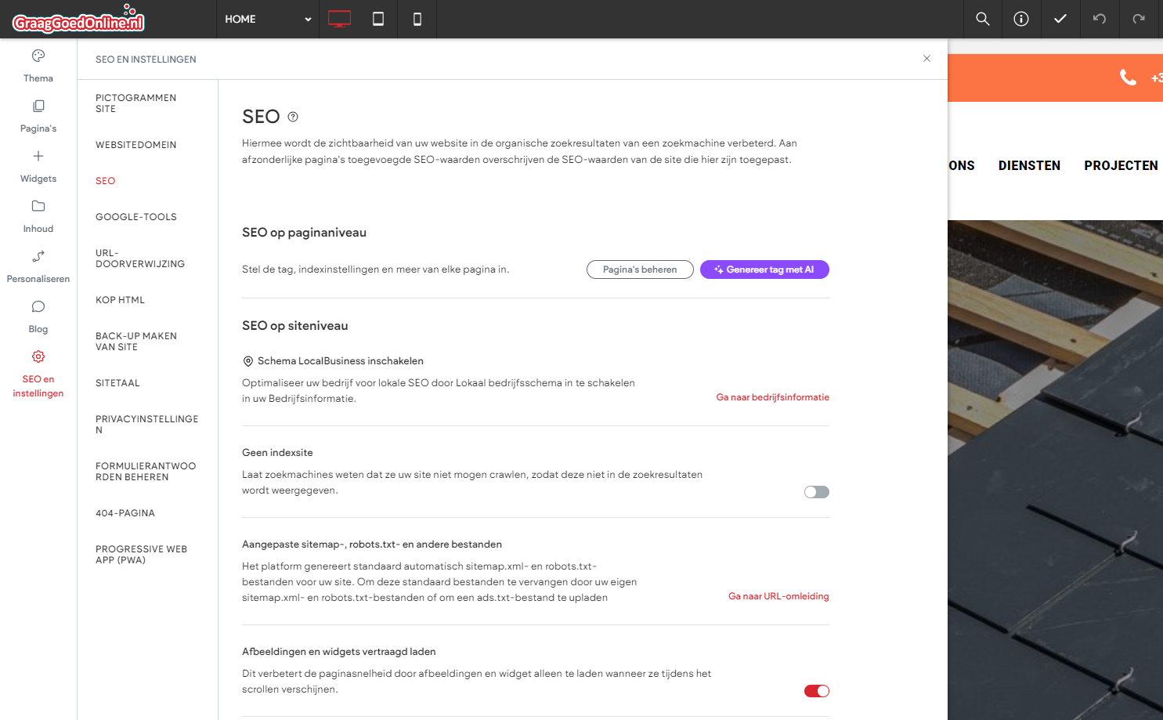The width and height of the screenshot is (1163, 720).
Task: Select Privacyinstellingen menu item
Action: pos(147,425)
